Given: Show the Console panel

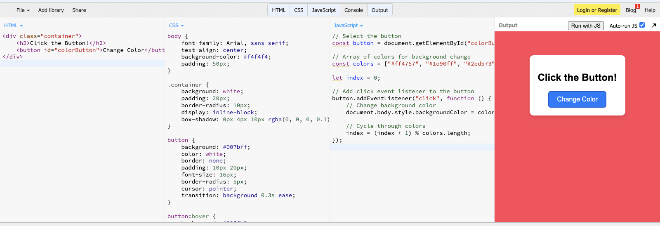Looking at the screenshot, I should point(354,10).
